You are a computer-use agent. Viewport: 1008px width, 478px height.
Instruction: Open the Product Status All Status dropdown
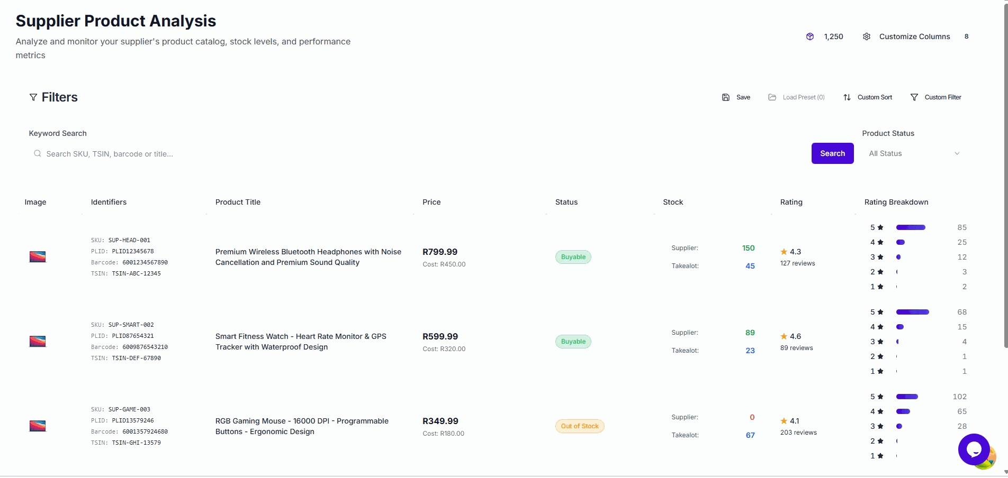point(914,153)
